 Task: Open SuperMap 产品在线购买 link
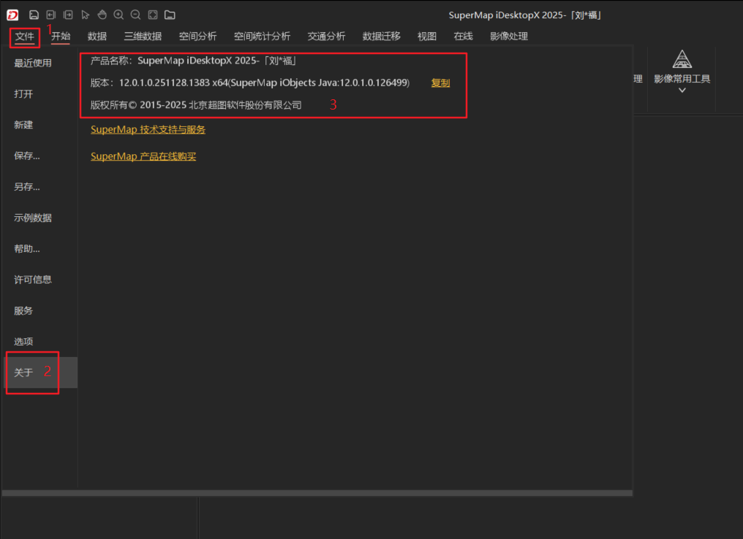tap(143, 156)
